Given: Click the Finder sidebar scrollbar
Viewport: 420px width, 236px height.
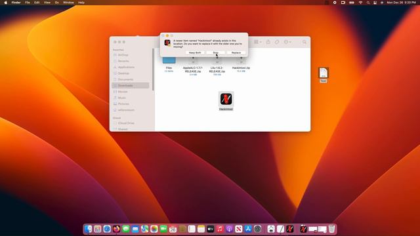Looking at the screenshot, I should click(x=153, y=69).
